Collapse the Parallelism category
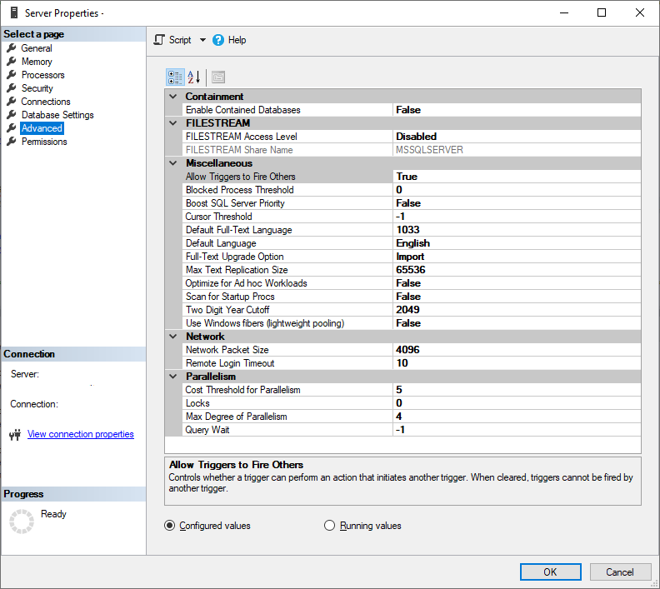Screen dimensions: 660x589 click(173, 377)
